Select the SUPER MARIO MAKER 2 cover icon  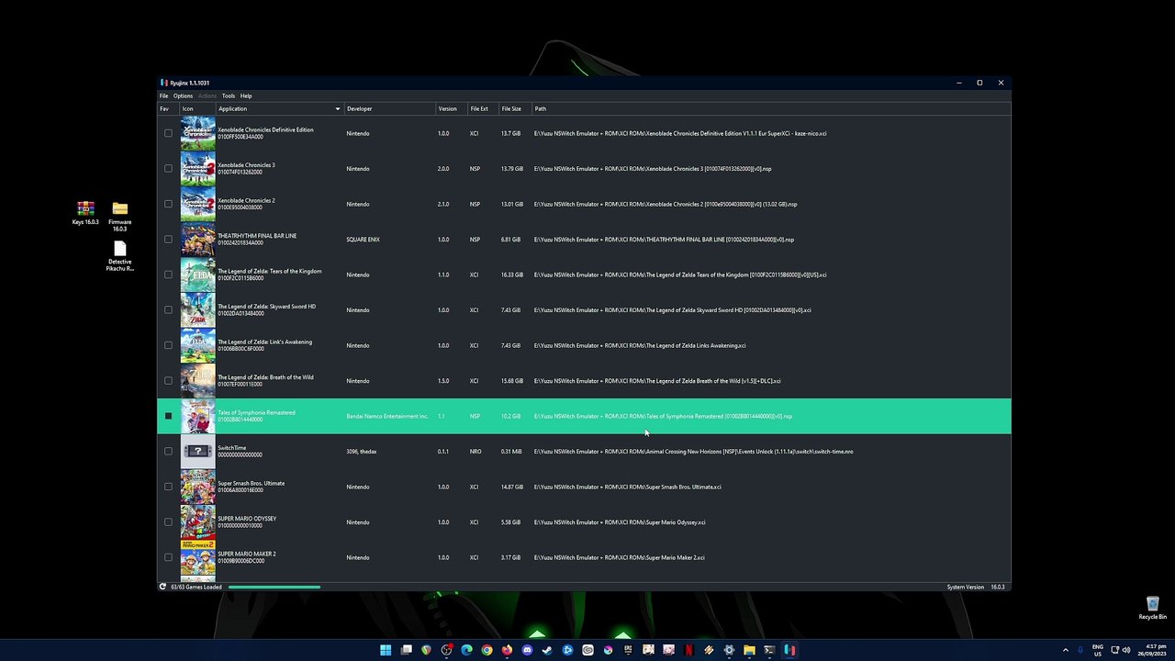point(197,557)
